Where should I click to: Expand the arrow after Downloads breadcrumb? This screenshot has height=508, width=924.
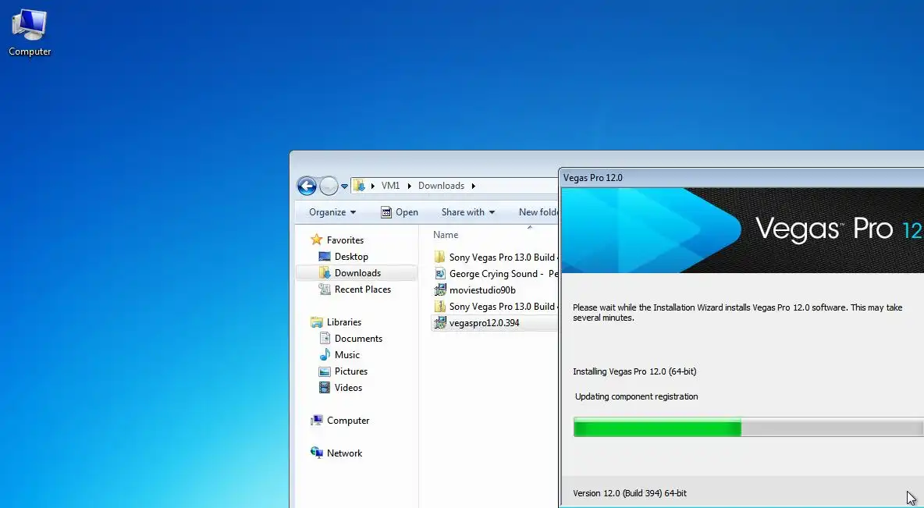coord(473,186)
